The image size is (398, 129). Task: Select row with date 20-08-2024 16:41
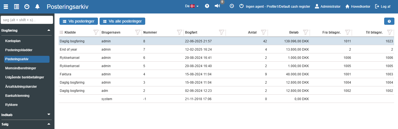tap(226, 57)
